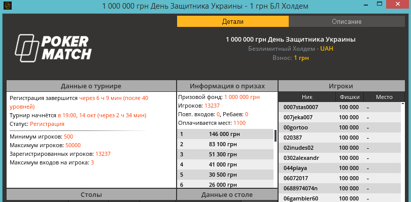Click the prize list scrollbar thumb
The height and width of the screenshot is (202, 411).
pos(276,136)
